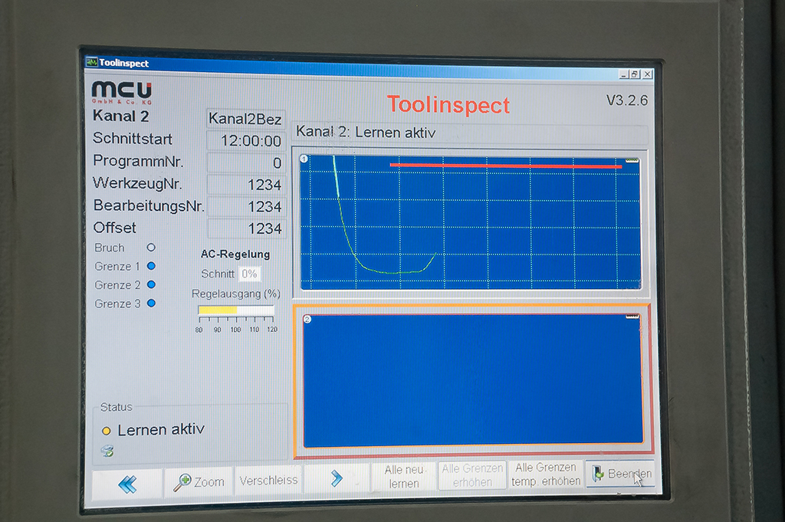The image size is (785, 522).
Task: Click the AC-Regelung heading
Action: point(235,254)
